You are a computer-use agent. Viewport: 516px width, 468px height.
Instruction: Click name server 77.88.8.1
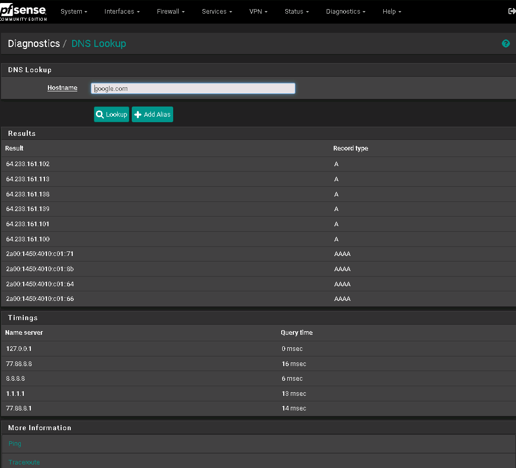click(x=19, y=408)
